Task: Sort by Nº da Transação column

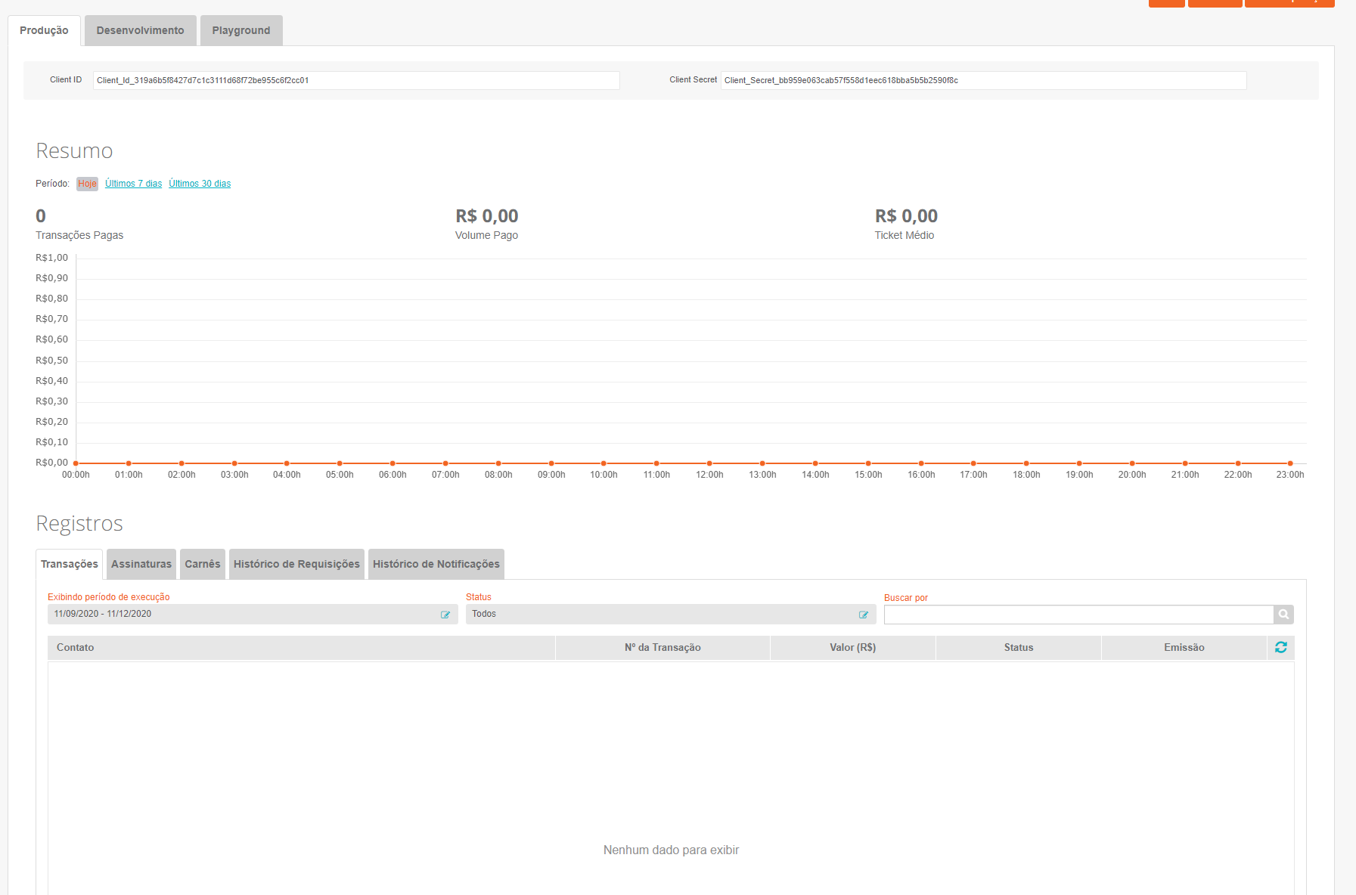Action: [662, 648]
